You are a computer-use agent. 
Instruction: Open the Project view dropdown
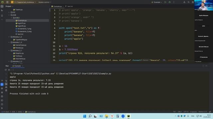(9, 6)
